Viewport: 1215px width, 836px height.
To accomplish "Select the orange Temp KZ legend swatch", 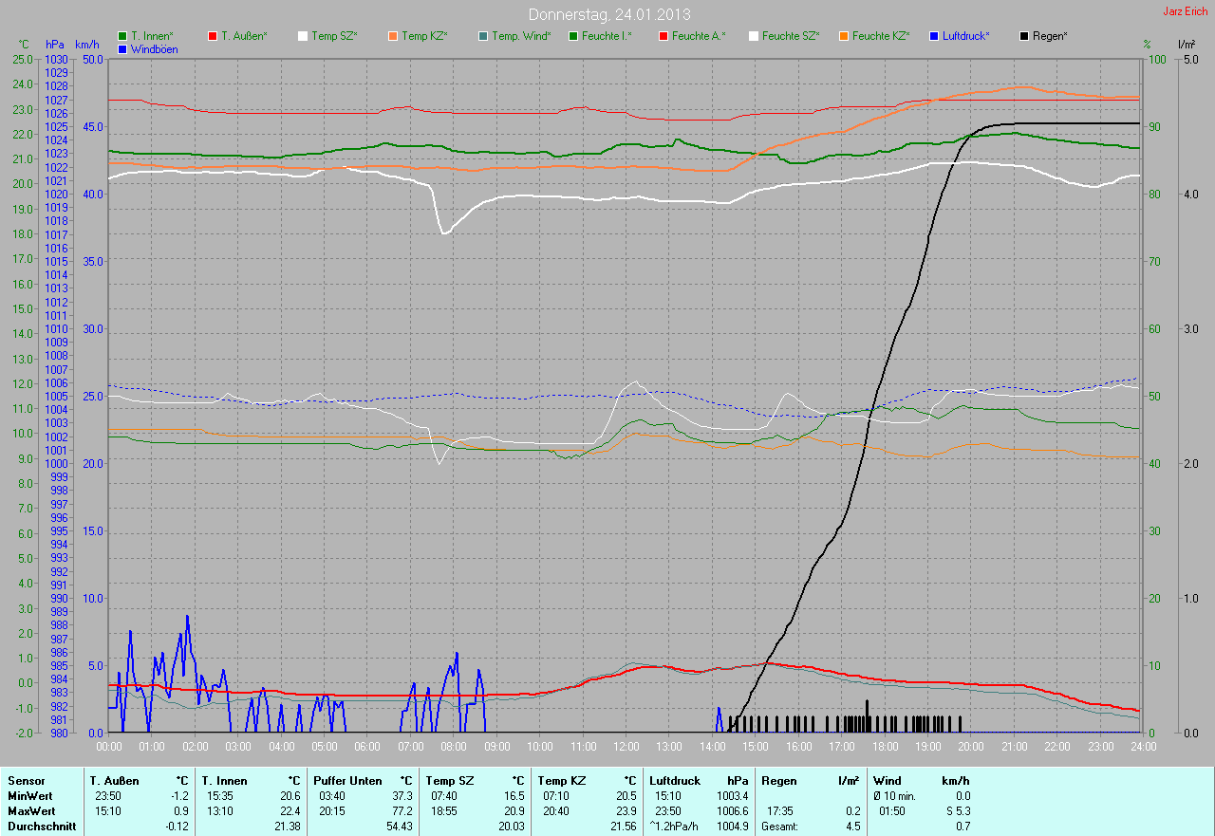I will click(393, 36).
